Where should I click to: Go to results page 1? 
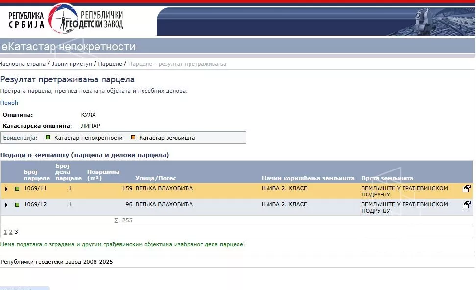(x=5, y=232)
